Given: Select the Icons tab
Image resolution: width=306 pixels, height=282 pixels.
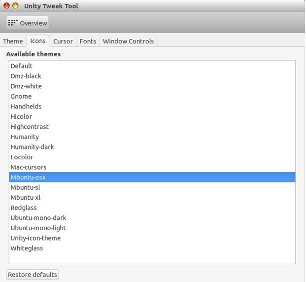Looking at the screenshot, I should [x=38, y=41].
